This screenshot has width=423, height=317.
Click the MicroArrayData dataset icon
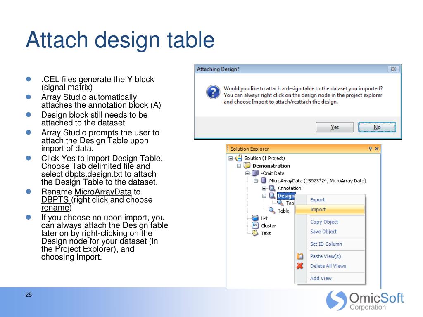click(x=264, y=181)
